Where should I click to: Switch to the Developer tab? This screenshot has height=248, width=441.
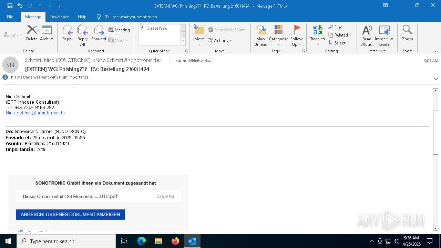[59, 17]
